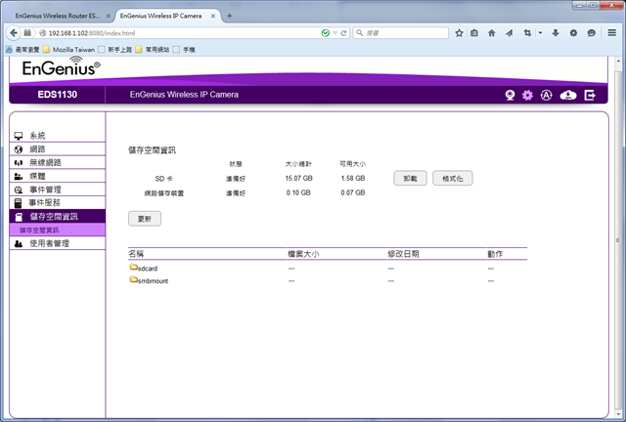Expand the 系統 sidebar menu
626x422 pixels.
(37, 136)
